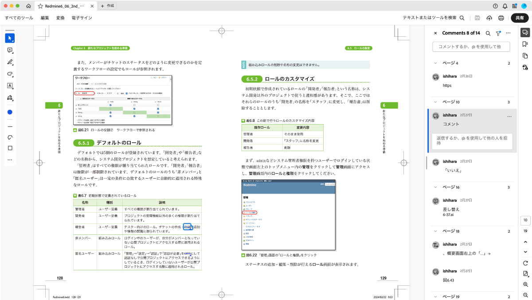Image resolution: width=532 pixels, height=300 pixels.
Task: Choose the add comment tool
Action: pyautogui.click(x=10, y=50)
